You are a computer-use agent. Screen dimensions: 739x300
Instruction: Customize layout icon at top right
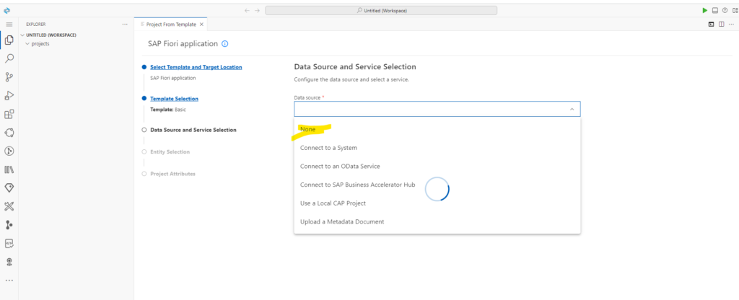click(735, 10)
